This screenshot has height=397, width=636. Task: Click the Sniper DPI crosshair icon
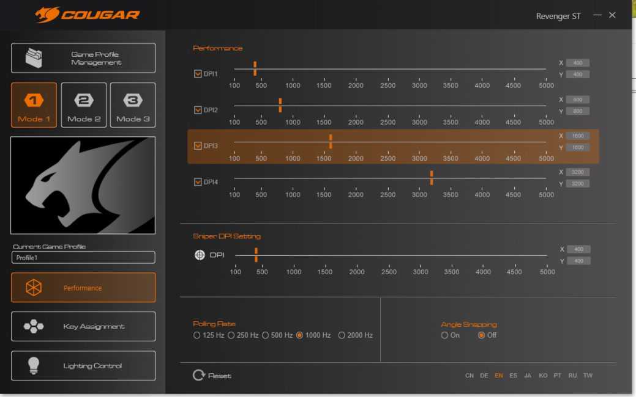click(200, 255)
